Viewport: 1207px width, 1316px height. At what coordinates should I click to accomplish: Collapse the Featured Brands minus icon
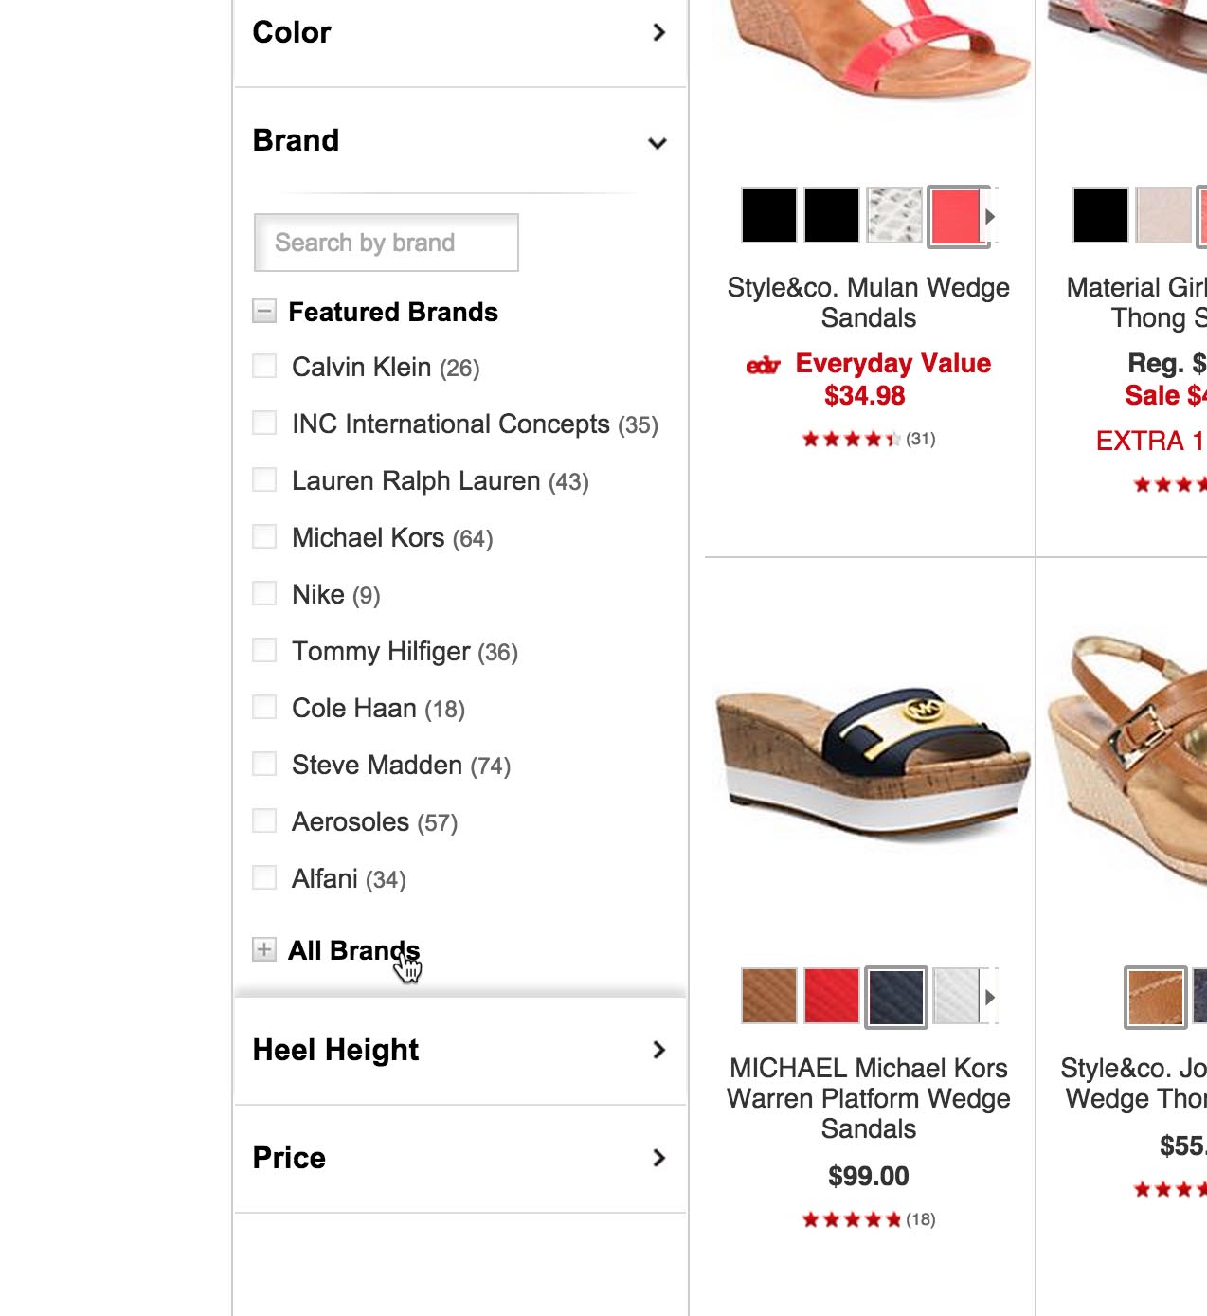pyautogui.click(x=264, y=311)
